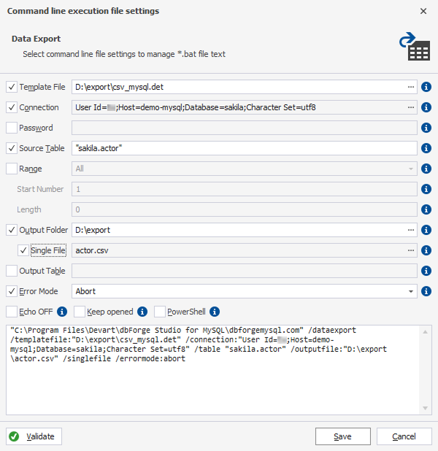Open Connection editor ellipsis button
The image size is (438, 451).
coord(411,107)
